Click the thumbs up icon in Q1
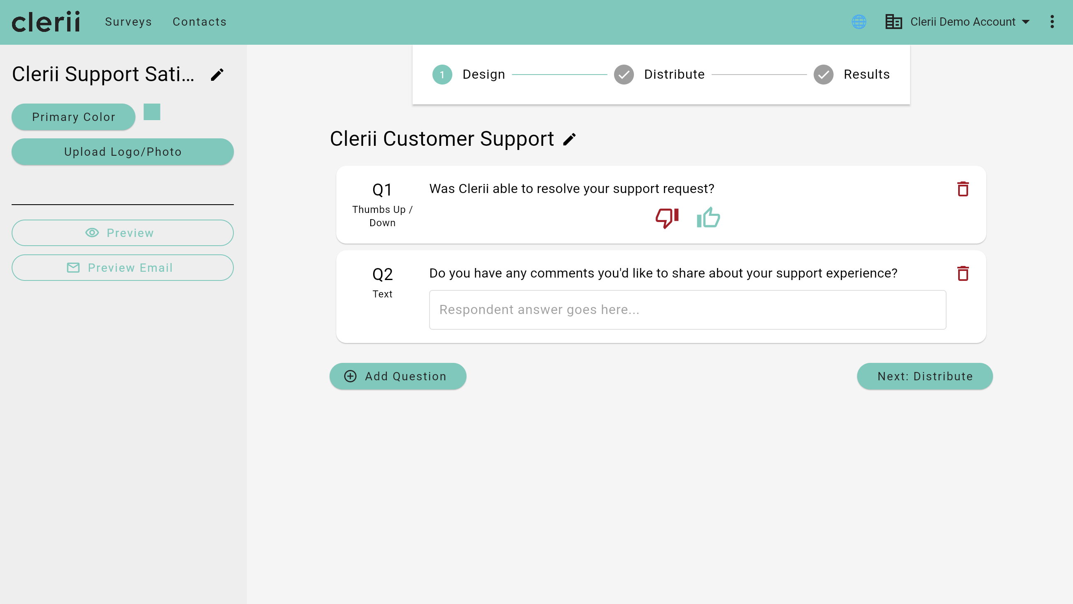 coord(708,218)
